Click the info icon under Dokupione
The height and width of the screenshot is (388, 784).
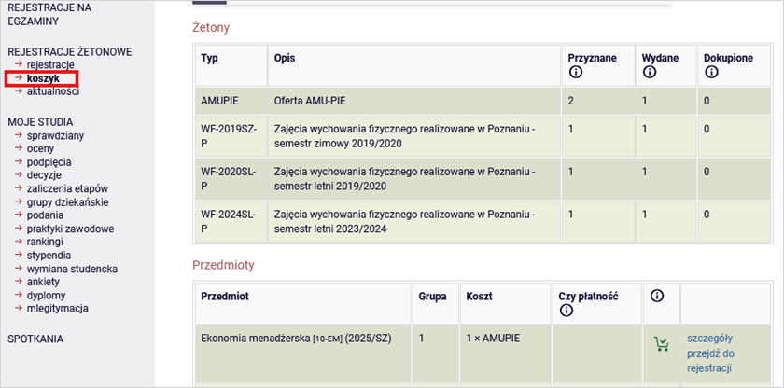click(710, 72)
